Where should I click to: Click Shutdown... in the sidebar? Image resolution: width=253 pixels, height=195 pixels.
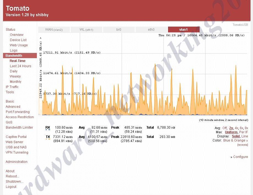click(x=15, y=182)
